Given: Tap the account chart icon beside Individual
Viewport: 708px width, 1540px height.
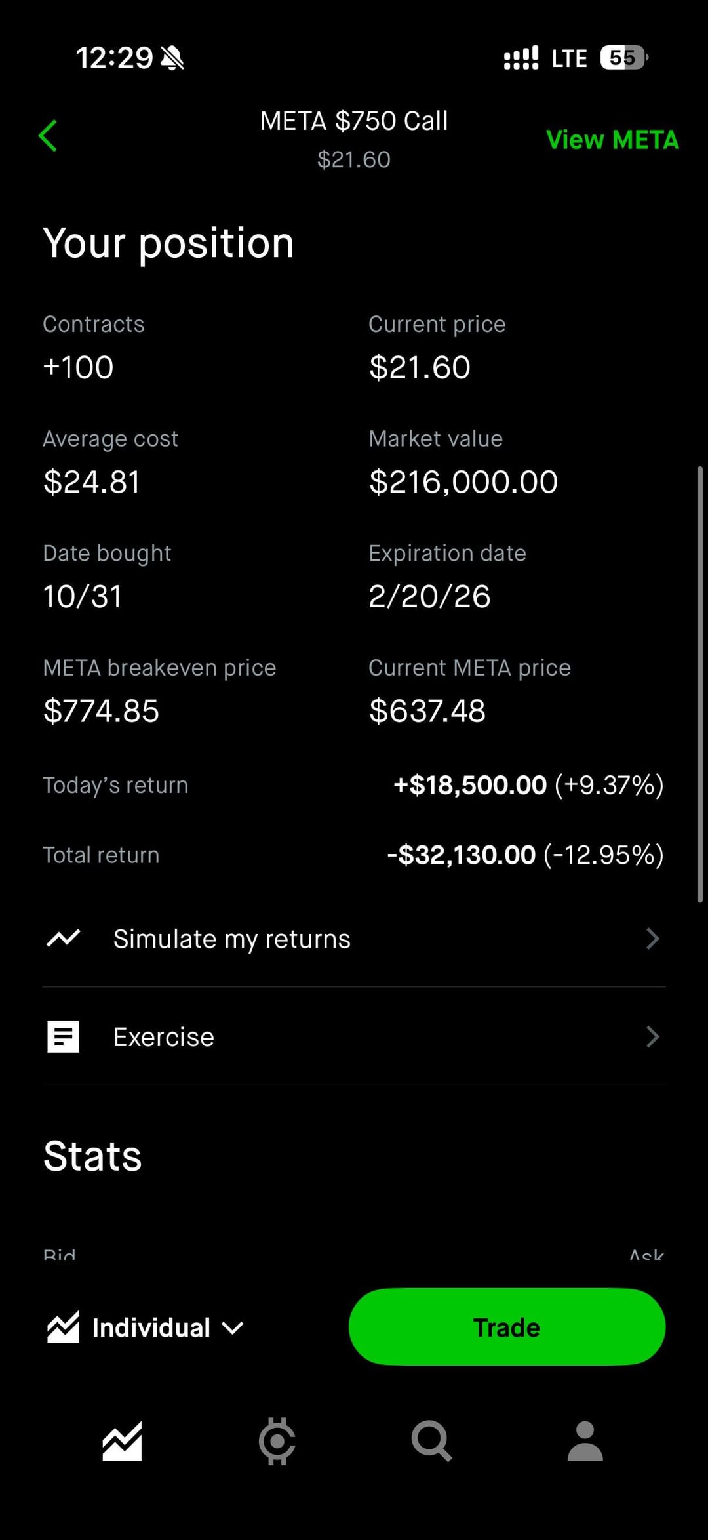Looking at the screenshot, I should pos(64,1327).
